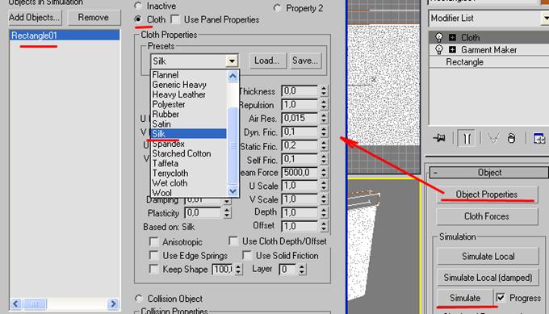The image size is (549, 314).
Task: Choose Starched Cotton preset
Action: coord(188,153)
